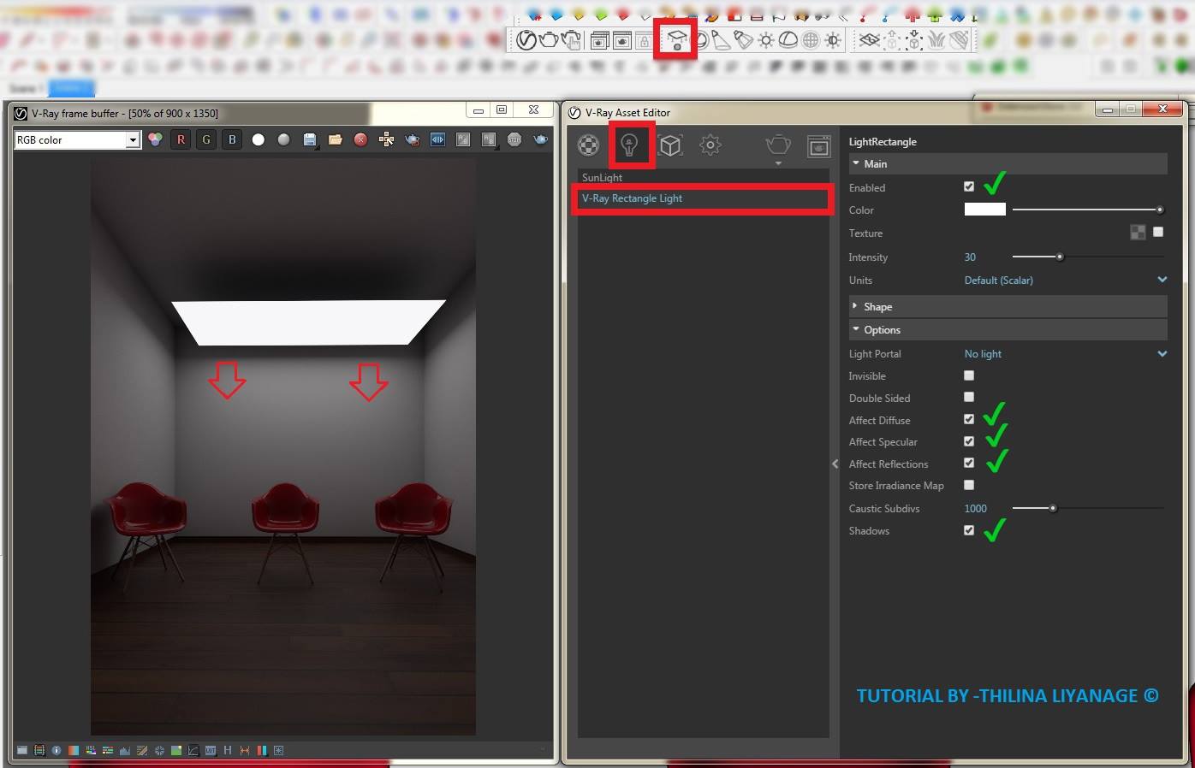Image resolution: width=1195 pixels, height=768 pixels.
Task: Open the Lights tab in Asset Editor
Action: point(630,145)
